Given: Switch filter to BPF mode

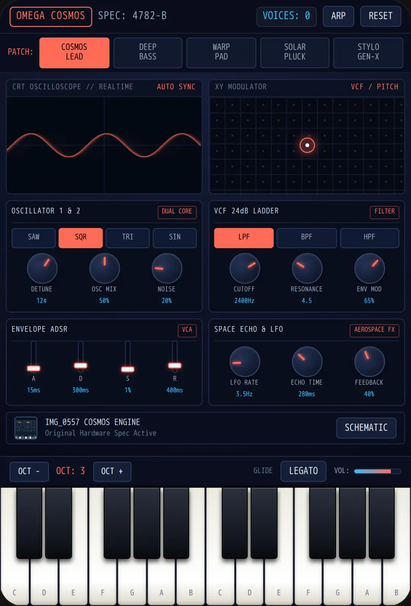Looking at the screenshot, I should pos(307,238).
